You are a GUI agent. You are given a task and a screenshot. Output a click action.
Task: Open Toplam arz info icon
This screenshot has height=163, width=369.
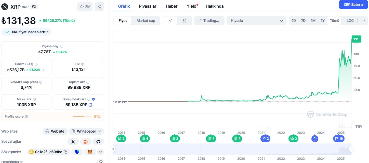point(88,82)
